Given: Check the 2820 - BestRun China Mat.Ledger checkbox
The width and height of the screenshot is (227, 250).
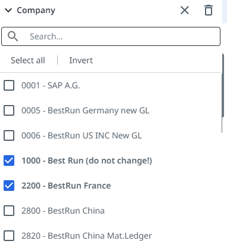Looking at the screenshot, I should click(x=9, y=236).
